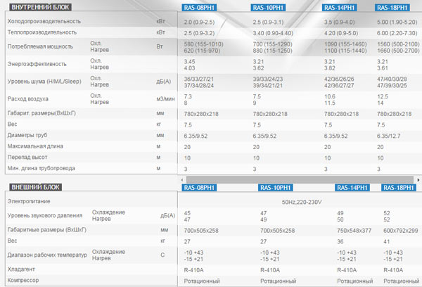Click the outdoor unit weight value 41

pos(386,242)
